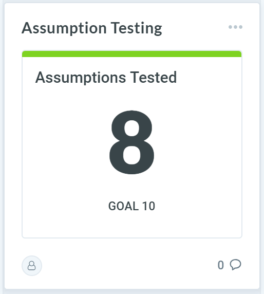Click the Assumptions Tested heading
Image resolution: width=264 pixels, height=294 pixels.
106,77
